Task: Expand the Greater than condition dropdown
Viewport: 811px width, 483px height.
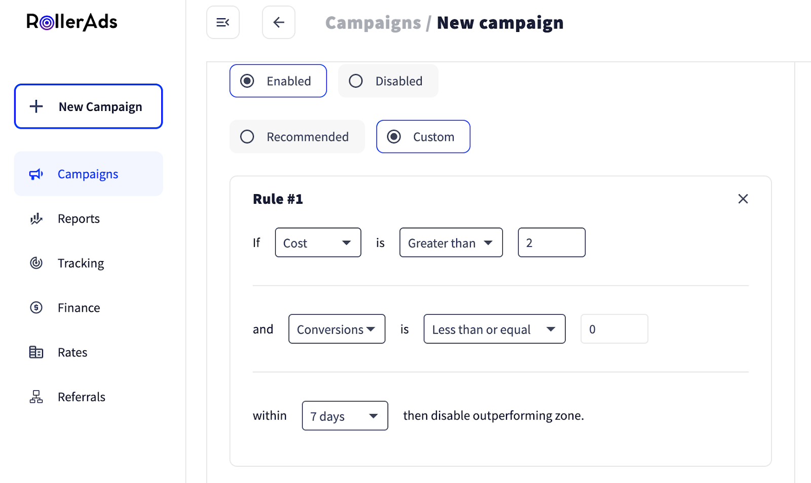Action: click(451, 243)
